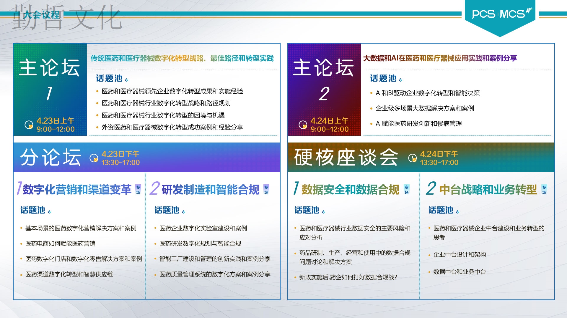
Task: Expand 话题池 arrow in 主论坛 2
Action: pyautogui.click(x=400, y=80)
